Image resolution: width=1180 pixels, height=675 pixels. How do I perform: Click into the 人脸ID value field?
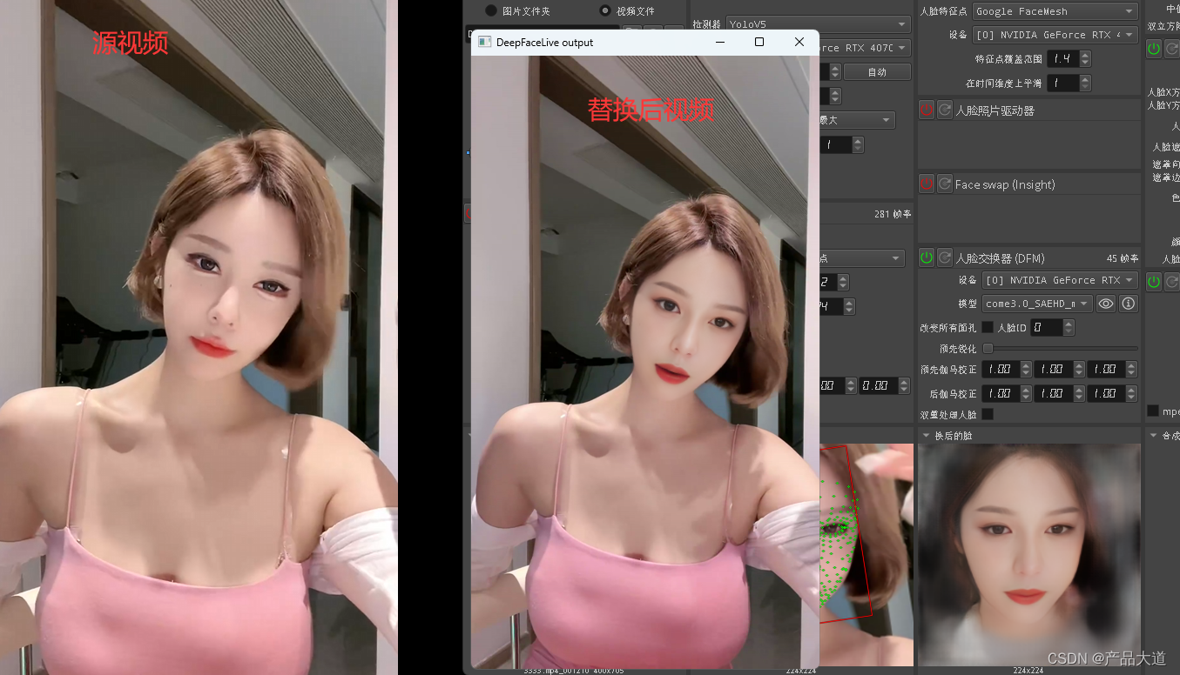[x=1047, y=327]
